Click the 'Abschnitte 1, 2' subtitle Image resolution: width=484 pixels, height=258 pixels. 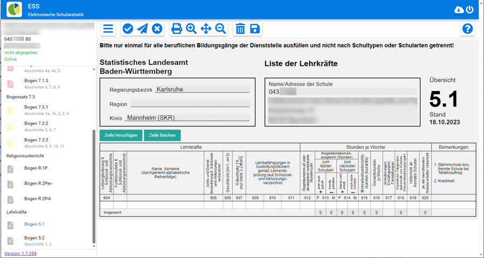coord(38,244)
